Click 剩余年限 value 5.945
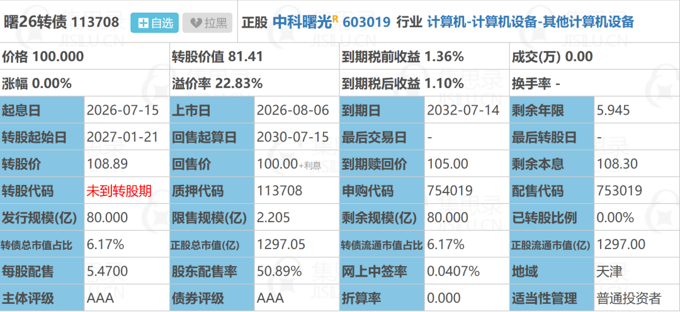680x312 pixels. [x=613, y=111]
